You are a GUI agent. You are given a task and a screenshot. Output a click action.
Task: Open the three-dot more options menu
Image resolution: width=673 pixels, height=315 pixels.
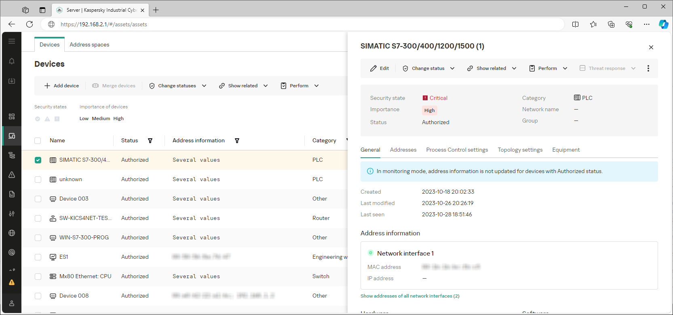(x=648, y=68)
